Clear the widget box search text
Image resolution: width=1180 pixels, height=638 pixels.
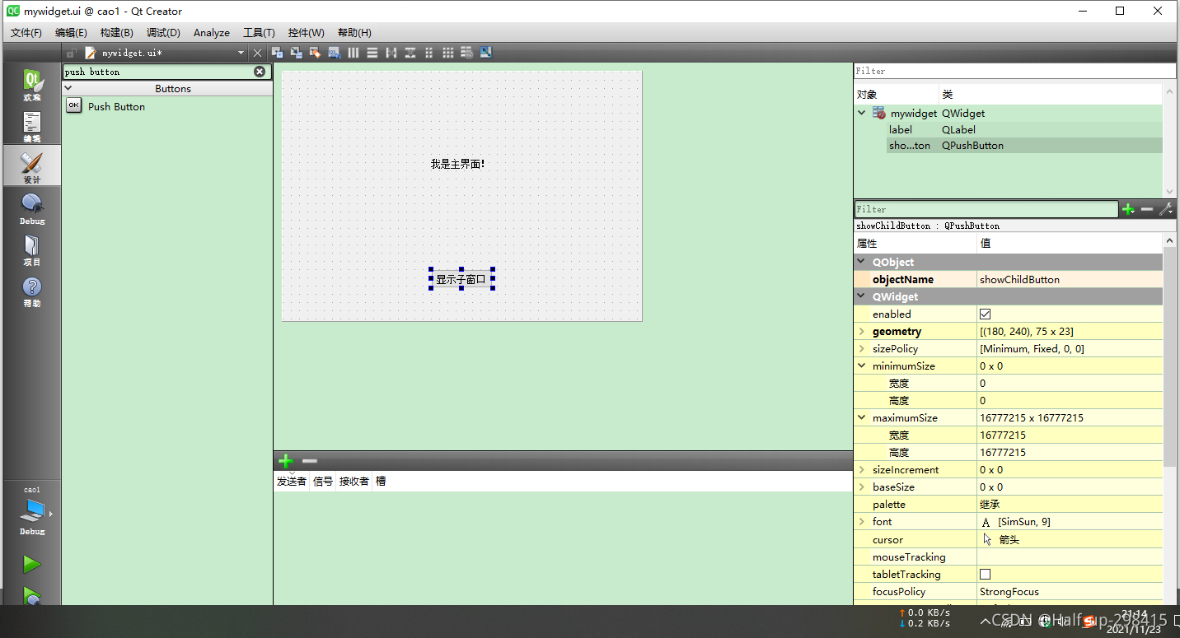[x=260, y=72]
